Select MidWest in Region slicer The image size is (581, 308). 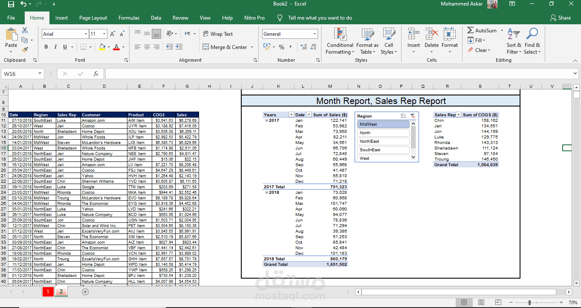(383, 124)
